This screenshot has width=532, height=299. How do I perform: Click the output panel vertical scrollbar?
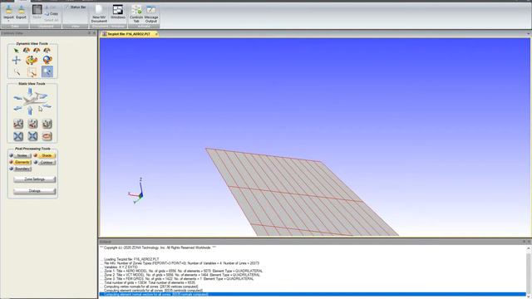(529, 272)
